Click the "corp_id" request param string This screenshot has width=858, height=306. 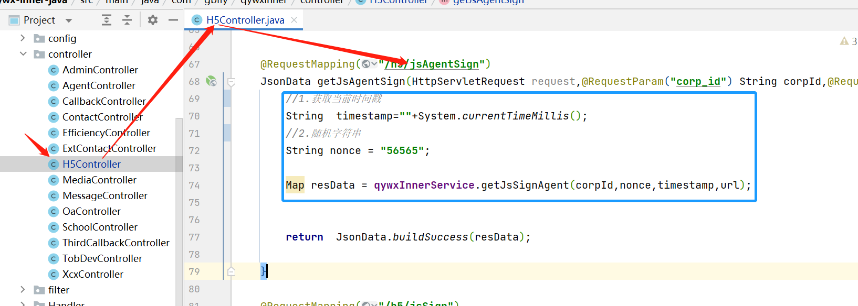698,81
